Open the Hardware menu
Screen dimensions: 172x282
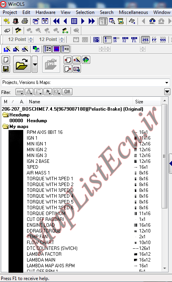pyautogui.click(x=45, y=12)
